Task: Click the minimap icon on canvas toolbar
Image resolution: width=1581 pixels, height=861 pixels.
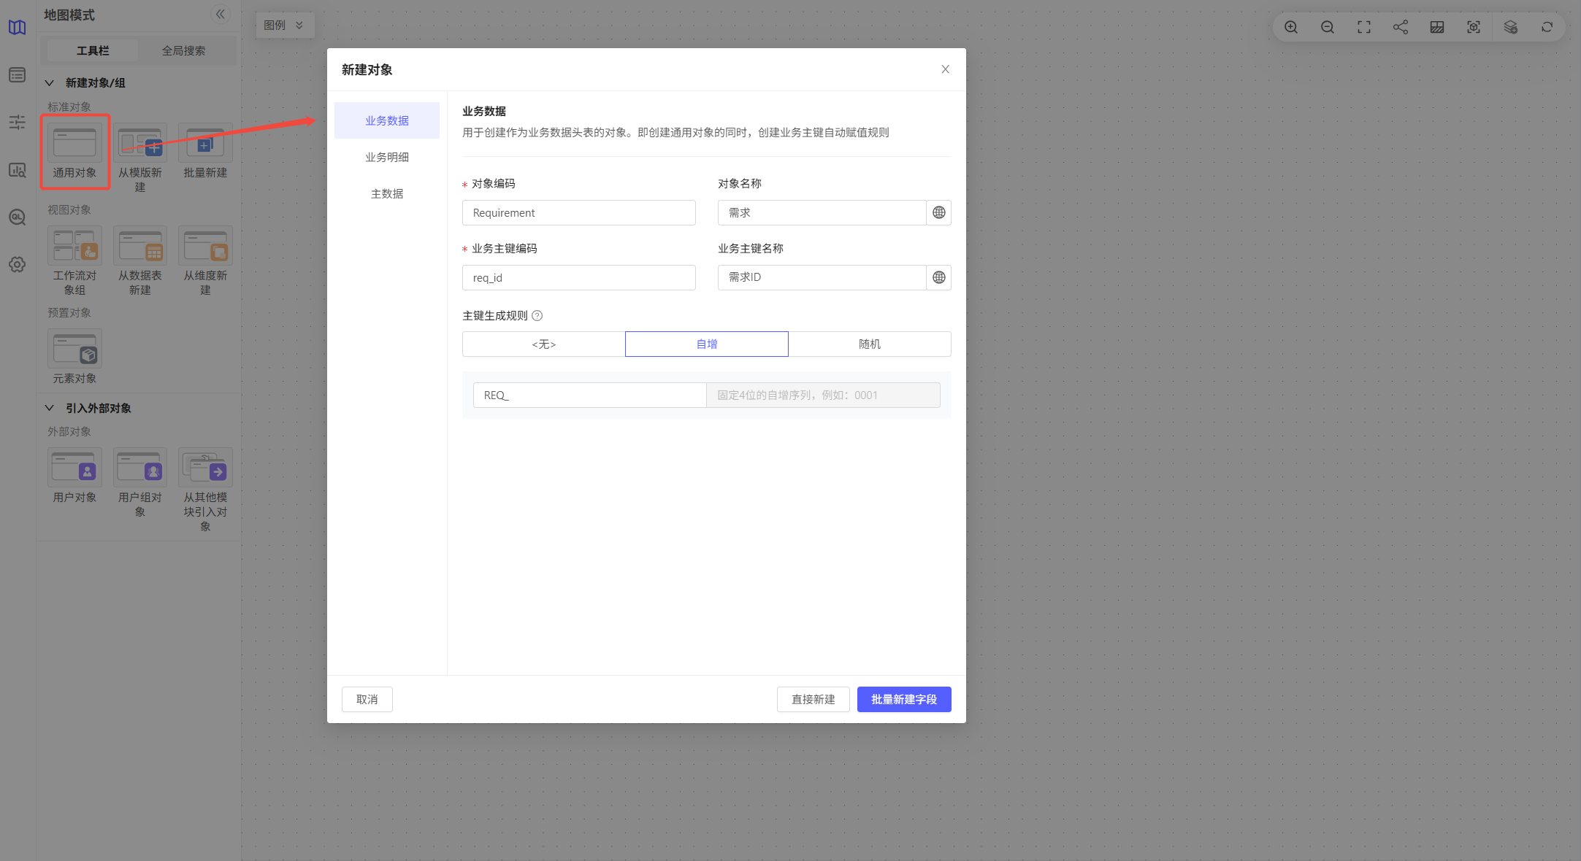Action: [x=1437, y=27]
